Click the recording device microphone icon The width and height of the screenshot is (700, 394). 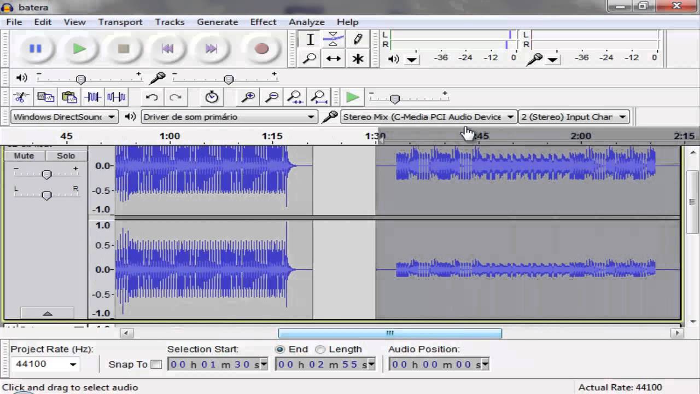[329, 117]
